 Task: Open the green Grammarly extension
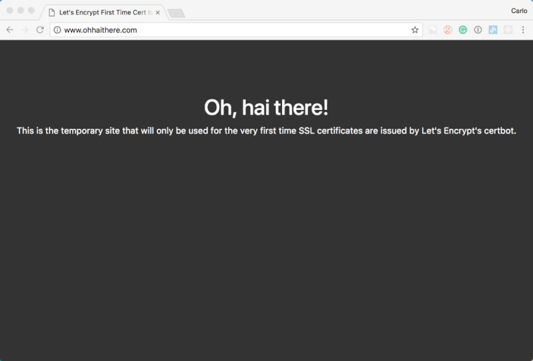tap(463, 30)
